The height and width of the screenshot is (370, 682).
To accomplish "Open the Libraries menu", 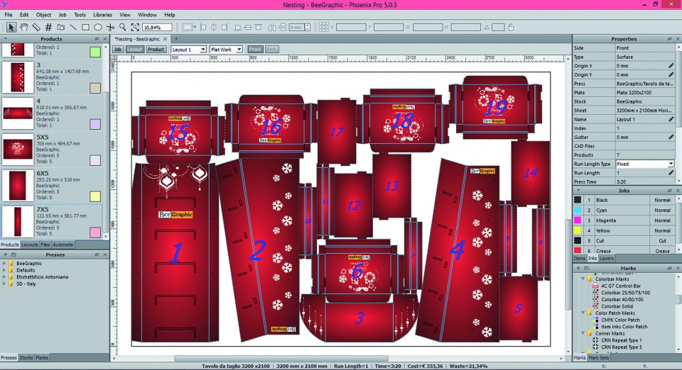I will tap(102, 14).
